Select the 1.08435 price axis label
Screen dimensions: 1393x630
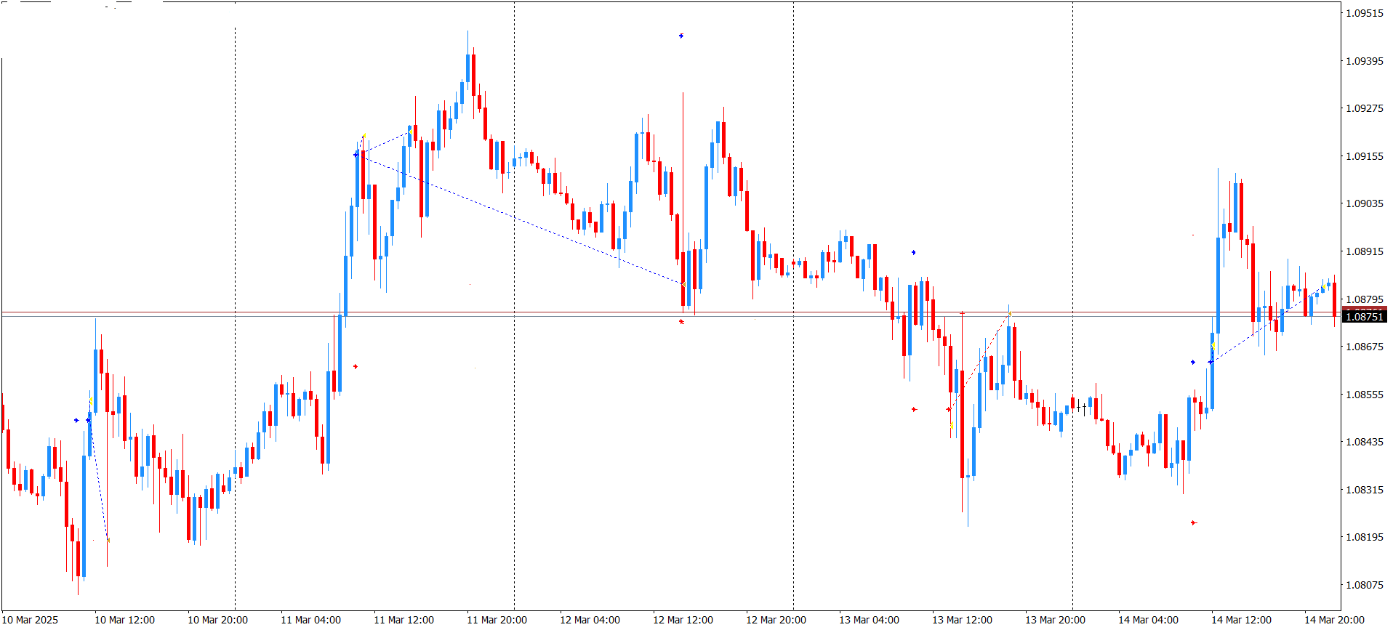1365,442
